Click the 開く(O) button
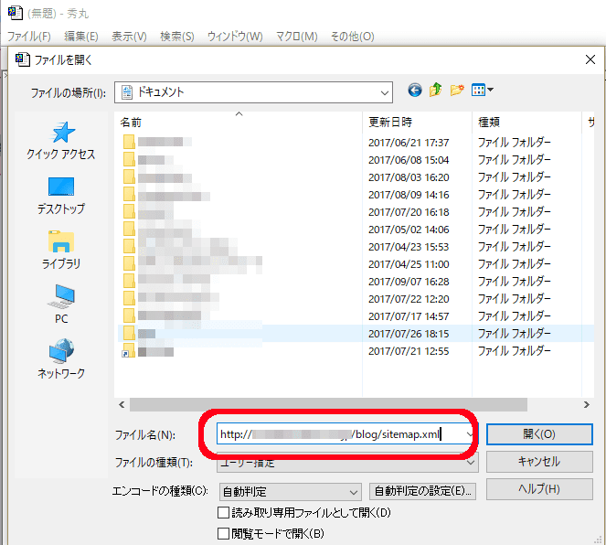606x545 pixels. click(x=539, y=434)
